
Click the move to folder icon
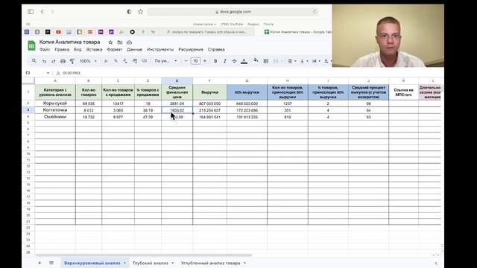120,42
